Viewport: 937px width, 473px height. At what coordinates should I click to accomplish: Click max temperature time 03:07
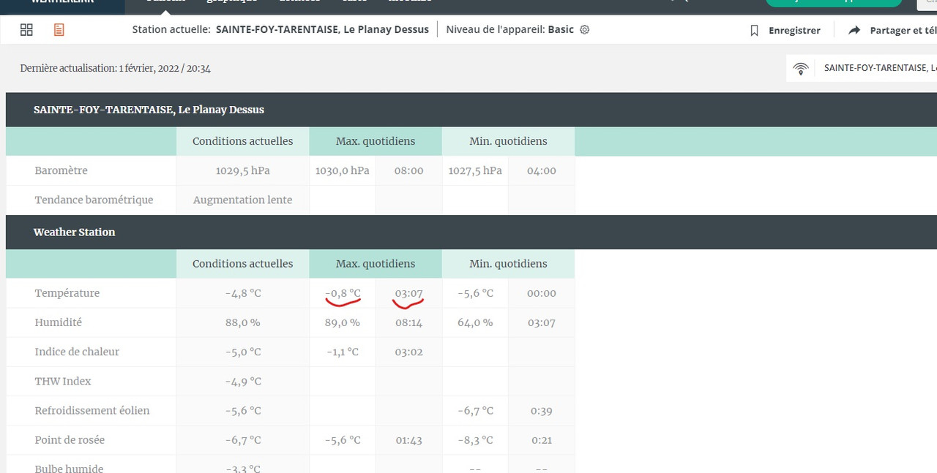coord(409,293)
